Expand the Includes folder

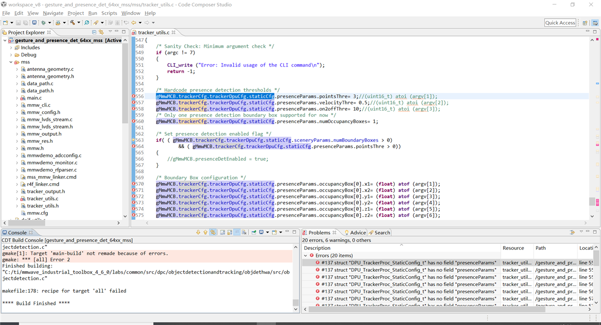11,48
